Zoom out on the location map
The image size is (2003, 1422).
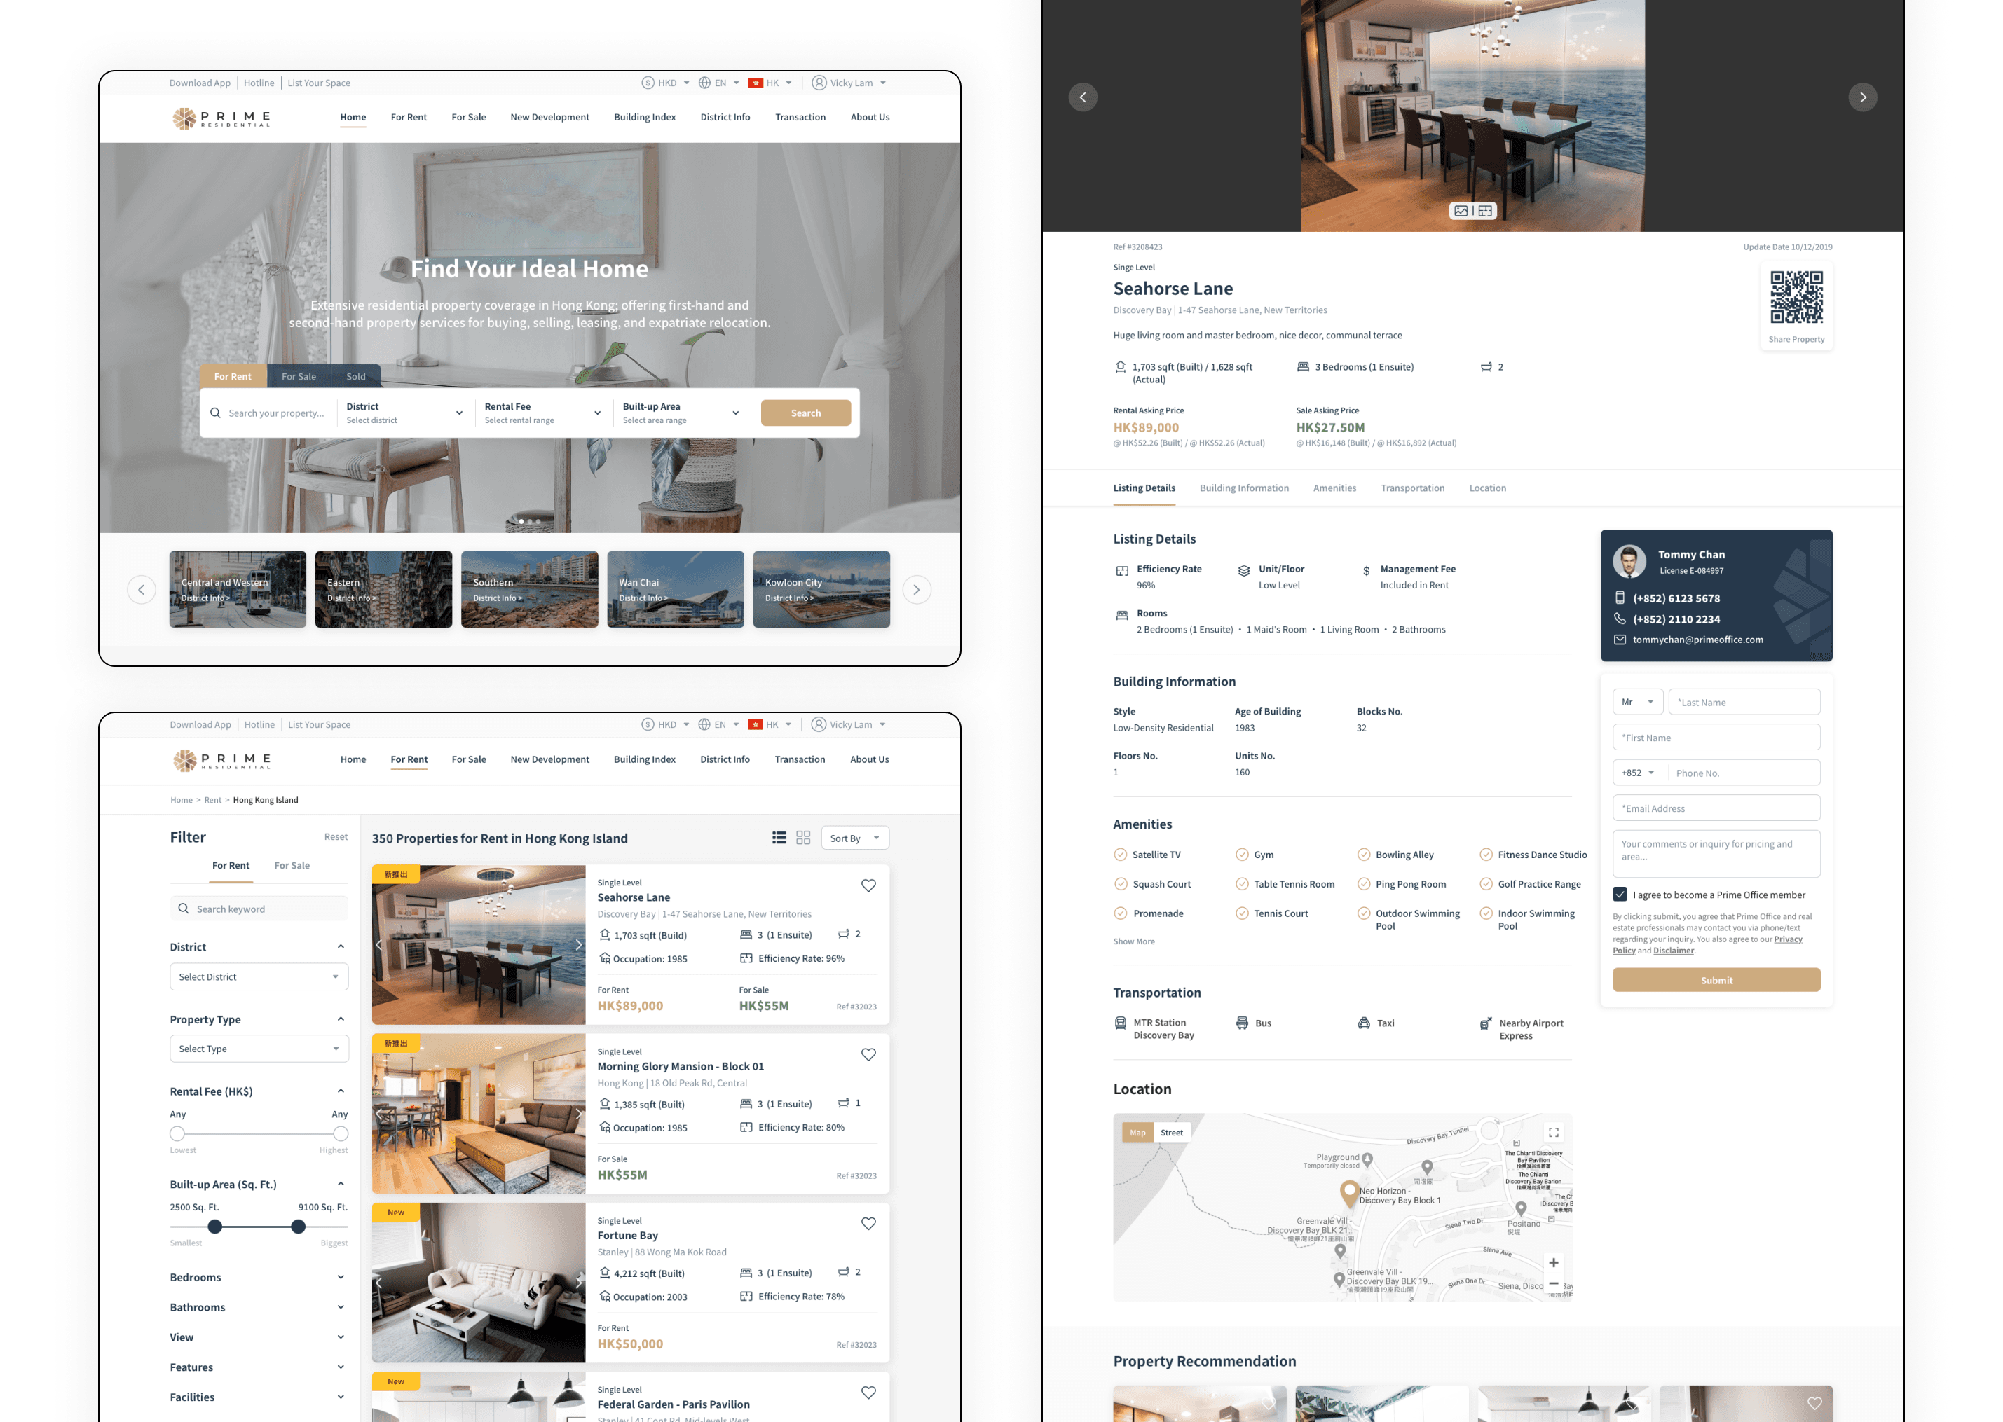click(1554, 1283)
